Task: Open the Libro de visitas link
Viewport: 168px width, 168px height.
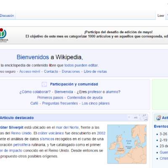Action: click(95, 71)
